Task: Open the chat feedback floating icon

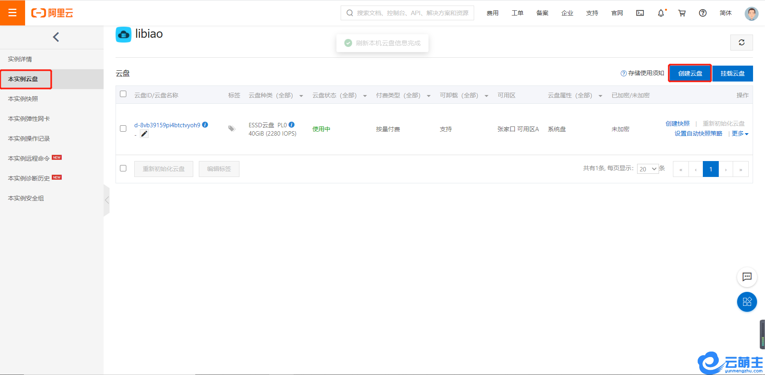Action: (x=747, y=277)
